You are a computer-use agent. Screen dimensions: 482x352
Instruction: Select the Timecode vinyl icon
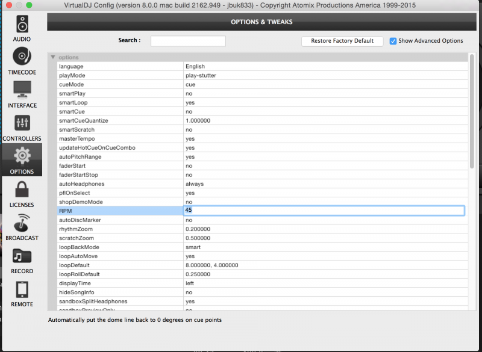[22, 57]
